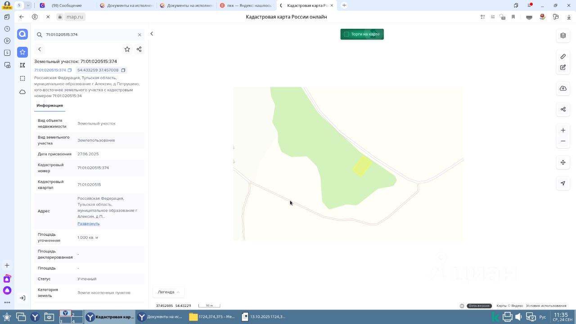576x324 pixels.
Task: Add parcel to favorites with star icon
Action: tap(127, 49)
